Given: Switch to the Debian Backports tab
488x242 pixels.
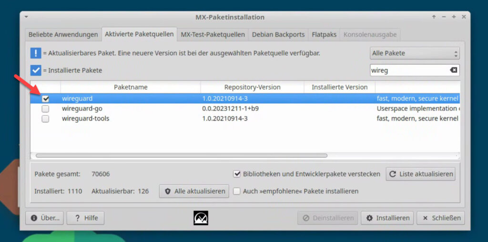Looking at the screenshot, I should (x=278, y=35).
